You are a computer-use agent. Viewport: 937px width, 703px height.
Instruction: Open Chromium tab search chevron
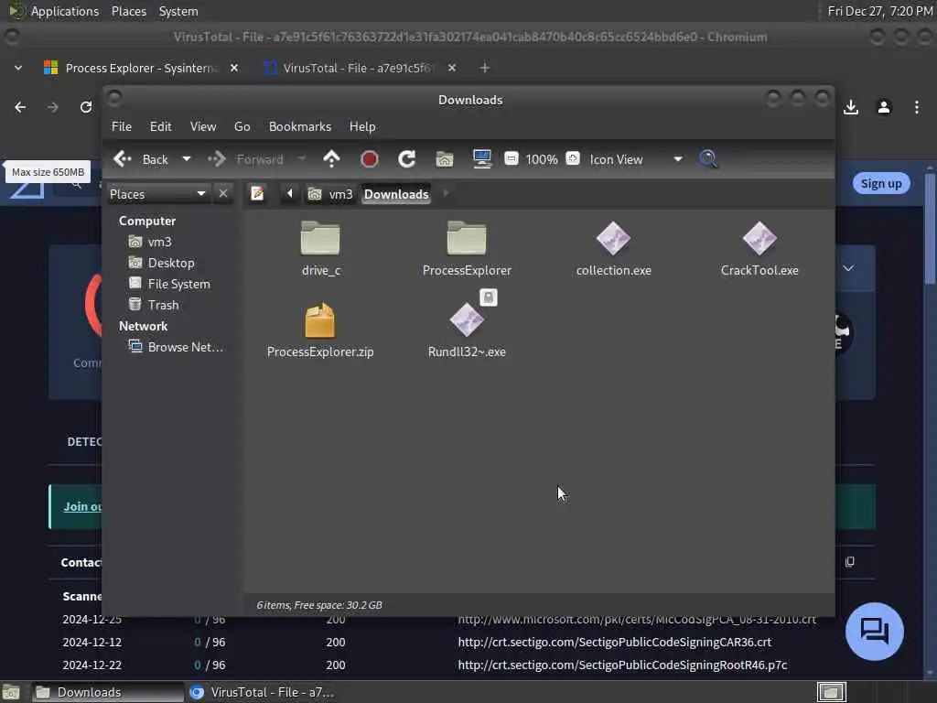(x=18, y=68)
